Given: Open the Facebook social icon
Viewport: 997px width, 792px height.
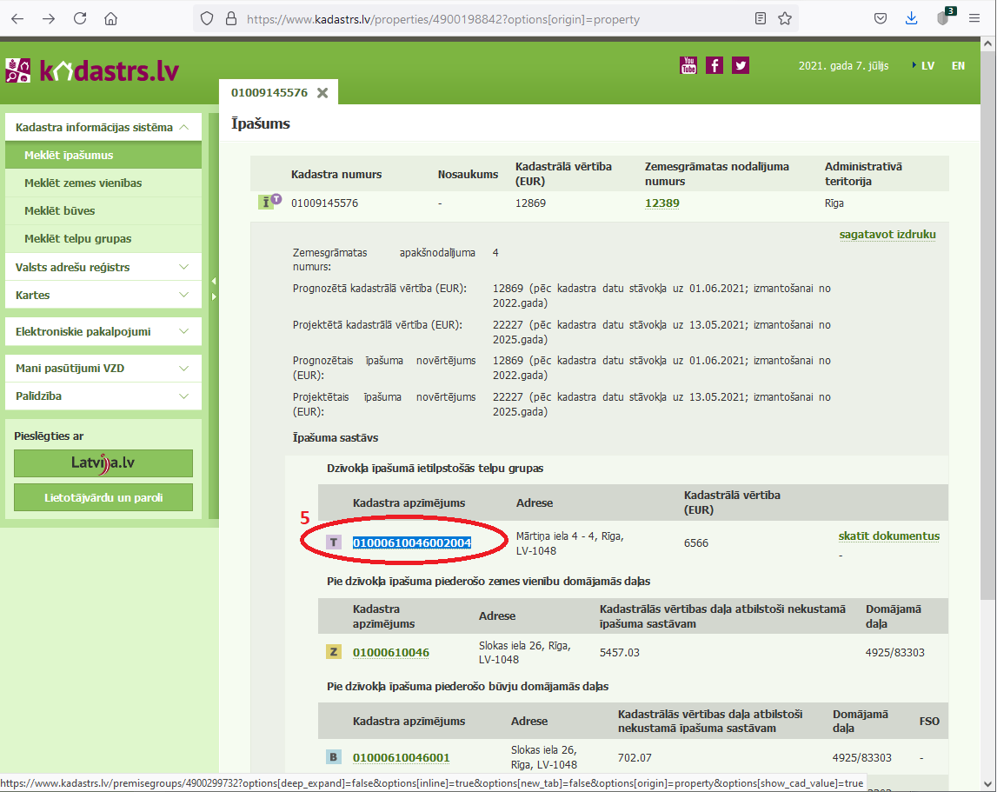Looking at the screenshot, I should tap(715, 65).
